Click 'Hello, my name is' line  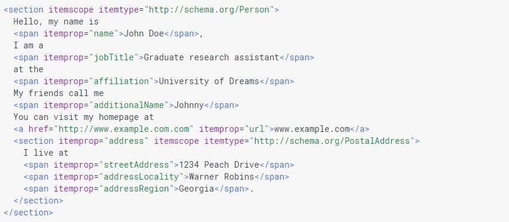[x=56, y=21]
